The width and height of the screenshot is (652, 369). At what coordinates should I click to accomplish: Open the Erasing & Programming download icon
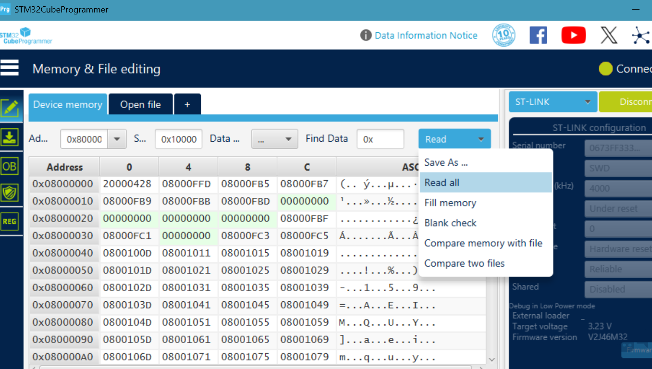pyautogui.click(x=10, y=137)
